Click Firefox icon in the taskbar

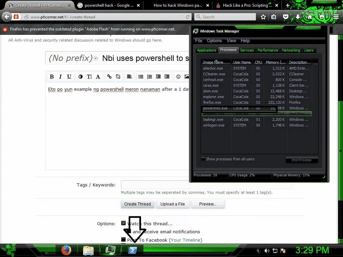pos(66,250)
